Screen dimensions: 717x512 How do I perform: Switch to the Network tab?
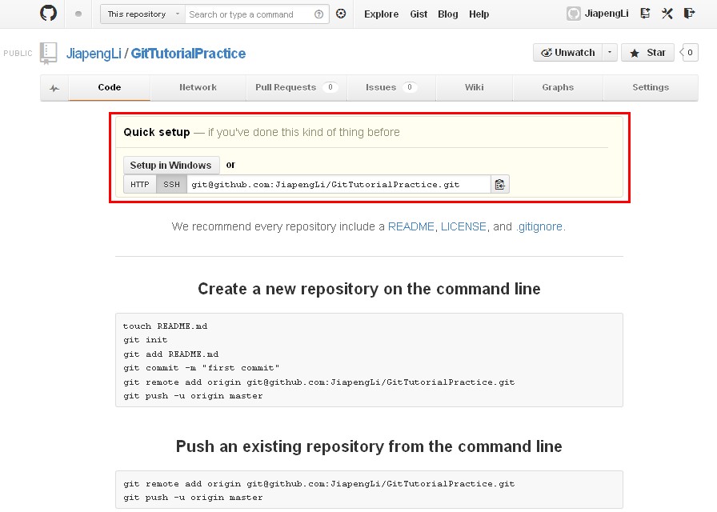pyautogui.click(x=198, y=87)
